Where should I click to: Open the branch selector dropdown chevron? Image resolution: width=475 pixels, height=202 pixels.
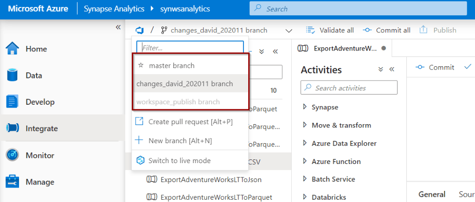point(289,31)
